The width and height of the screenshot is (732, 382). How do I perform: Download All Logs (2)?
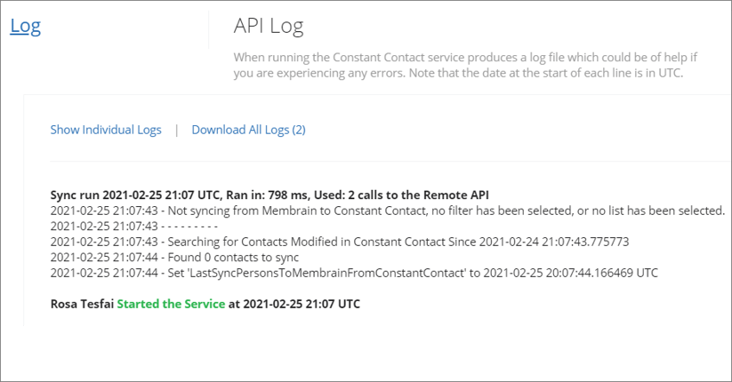click(x=249, y=130)
